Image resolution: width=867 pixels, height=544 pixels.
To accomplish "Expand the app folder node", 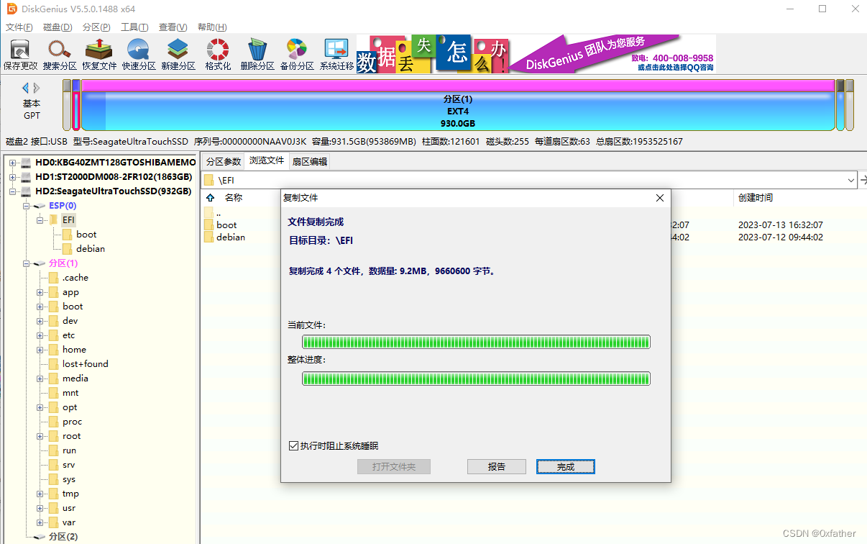I will 41,292.
